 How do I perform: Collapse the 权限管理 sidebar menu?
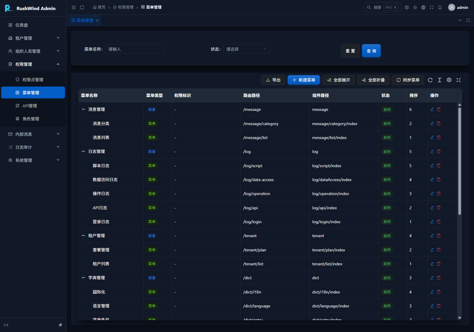33,64
